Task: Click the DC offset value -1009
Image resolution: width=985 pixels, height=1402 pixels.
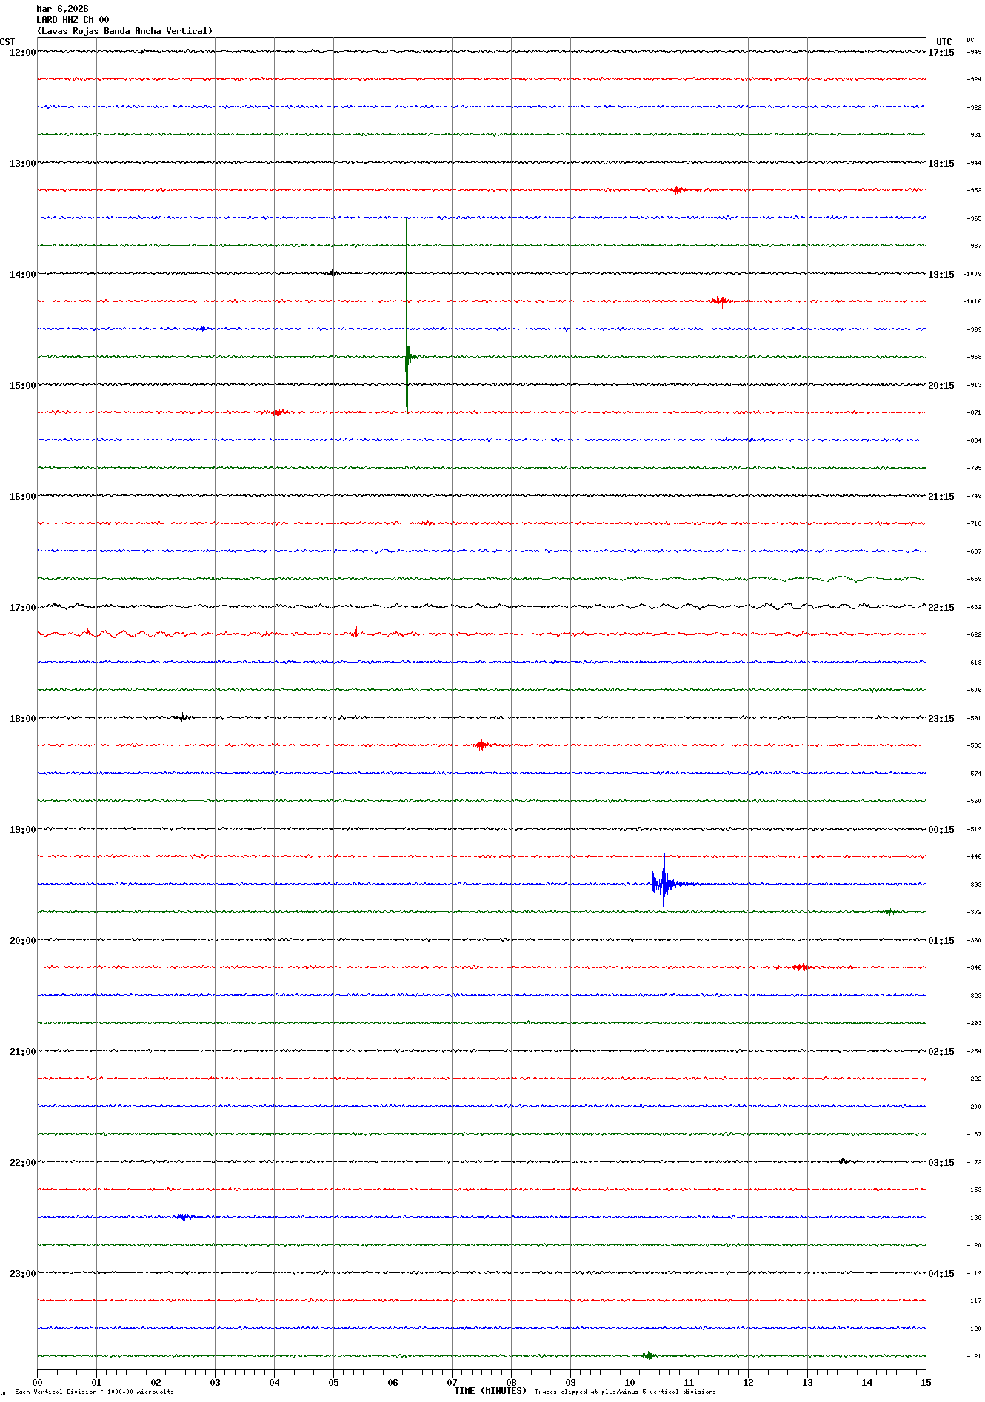Action: tap(972, 274)
